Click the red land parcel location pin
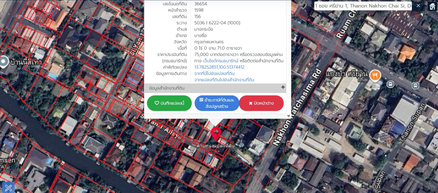Image resolution: width=438 pixels, height=193 pixels. click(216, 134)
